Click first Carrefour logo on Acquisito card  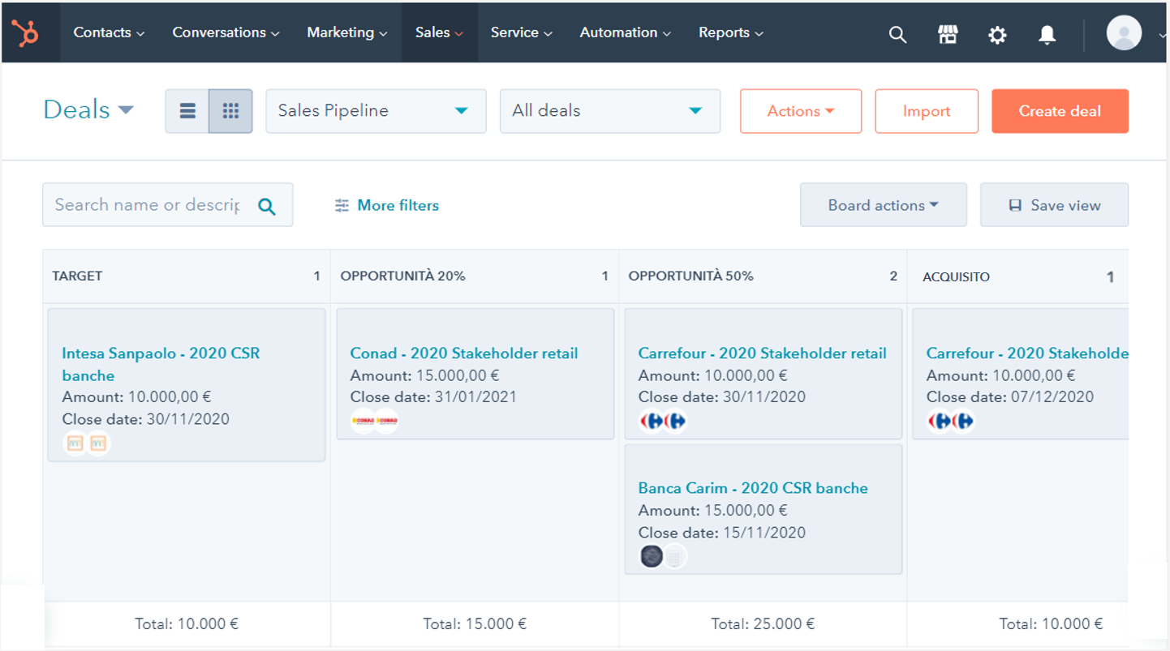940,421
